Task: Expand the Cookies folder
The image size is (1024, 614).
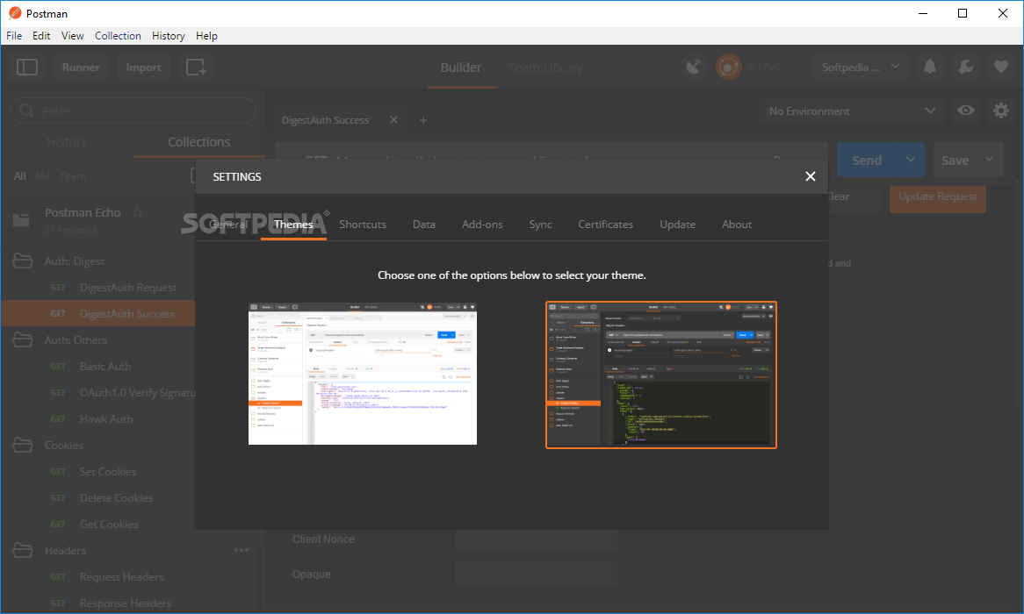Action: tap(64, 445)
